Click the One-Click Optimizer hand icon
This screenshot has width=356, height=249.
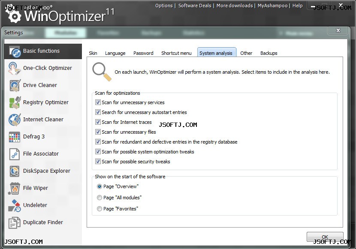tap(14, 69)
